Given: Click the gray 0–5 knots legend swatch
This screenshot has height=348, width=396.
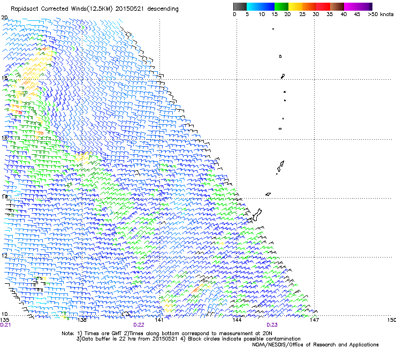Looking at the screenshot, I should click(x=240, y=6).
